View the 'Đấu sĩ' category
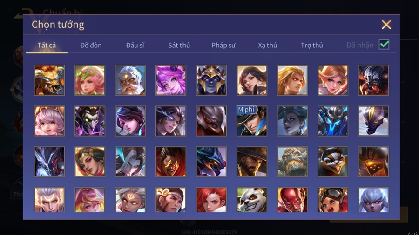The width and height of the screenshot is (419, 235). 135,46
